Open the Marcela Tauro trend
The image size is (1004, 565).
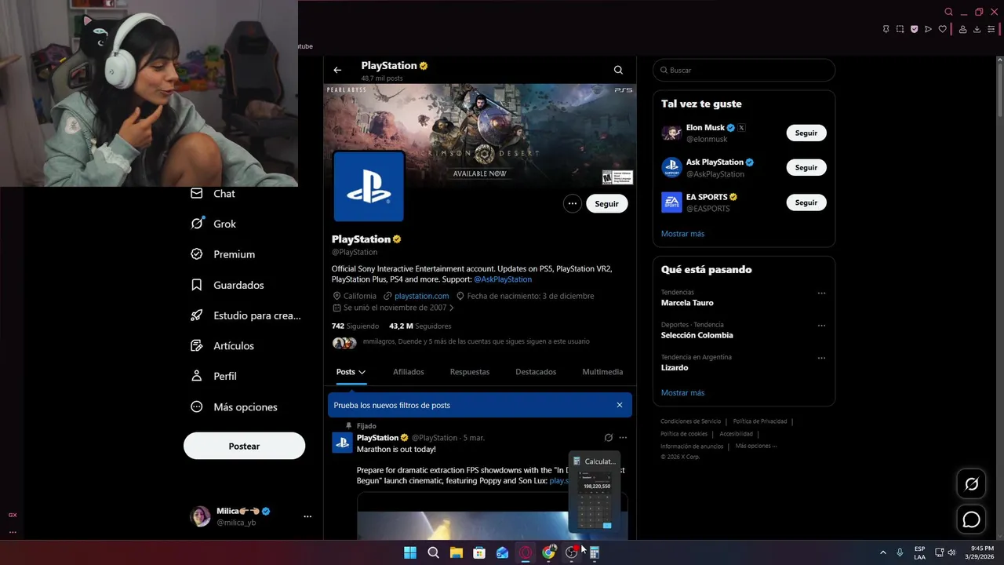[687, 303]
